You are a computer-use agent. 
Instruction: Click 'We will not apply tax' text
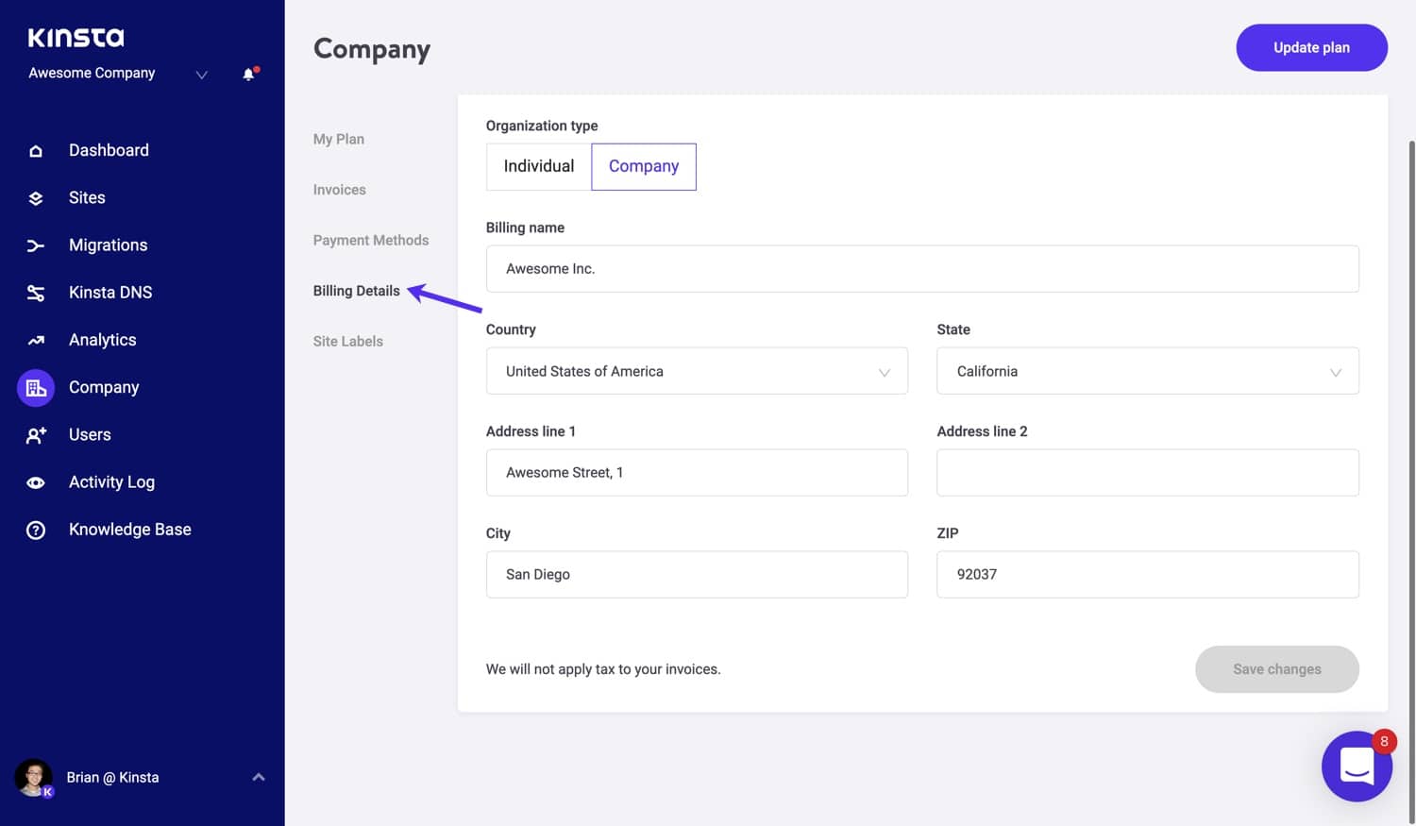(x=603, y=669)
